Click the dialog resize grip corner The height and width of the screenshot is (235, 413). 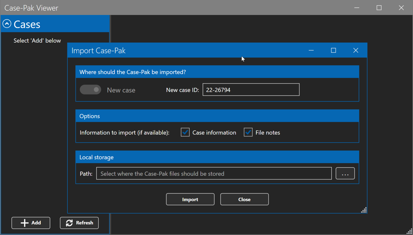coord(364,210)
